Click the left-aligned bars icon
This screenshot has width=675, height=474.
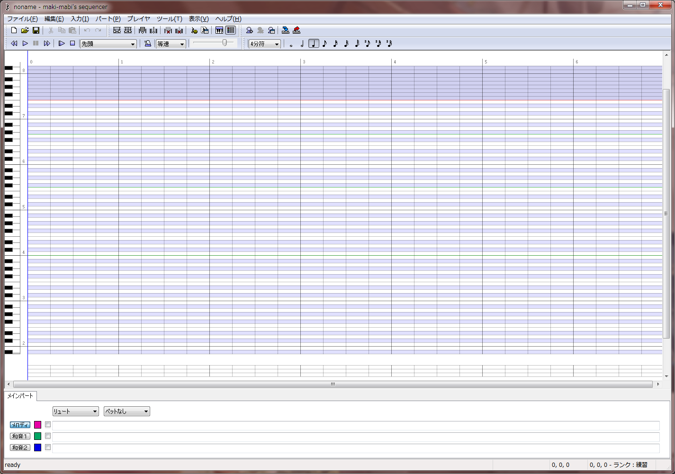pos(143,30)
